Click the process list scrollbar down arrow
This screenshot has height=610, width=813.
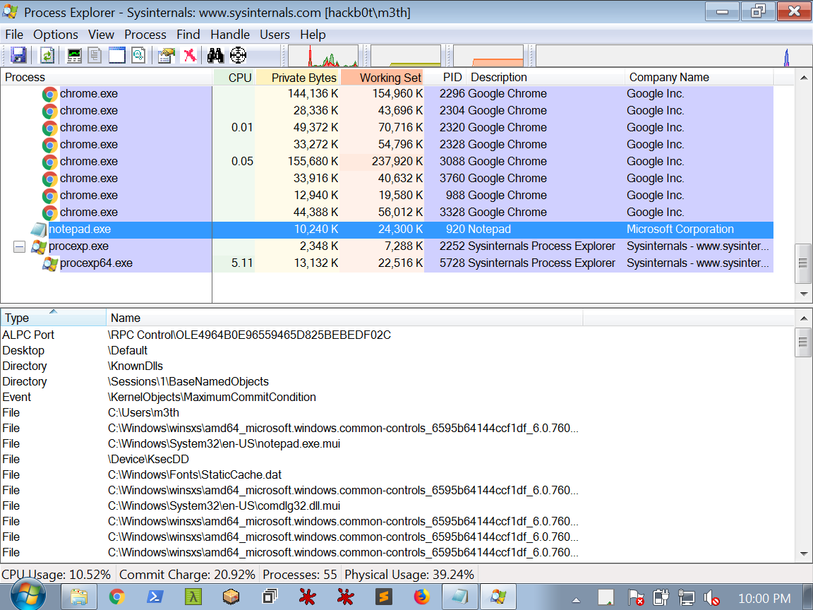(x=804, y=294)
